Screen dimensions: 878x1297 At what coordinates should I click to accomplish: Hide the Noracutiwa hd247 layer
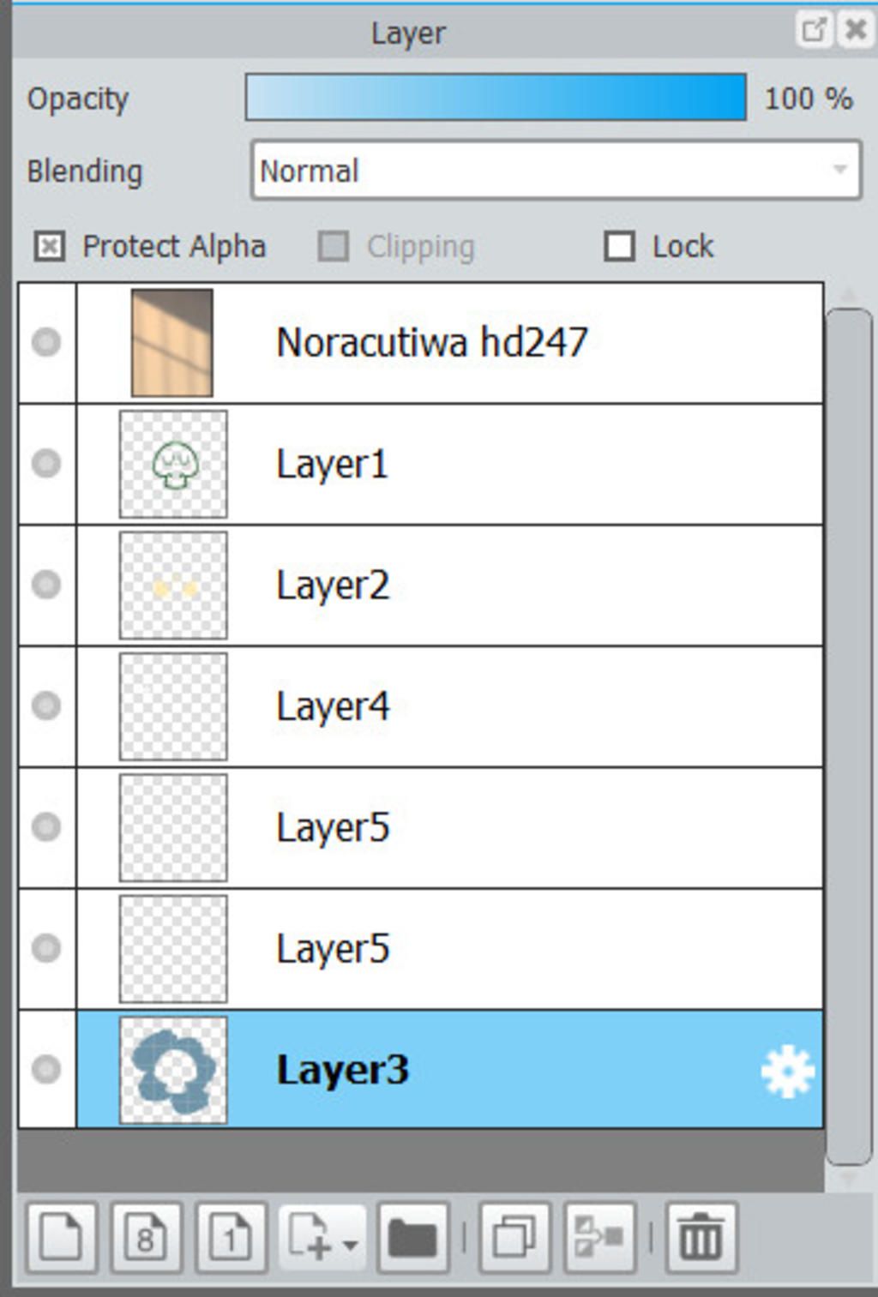(x=46, y=342)
